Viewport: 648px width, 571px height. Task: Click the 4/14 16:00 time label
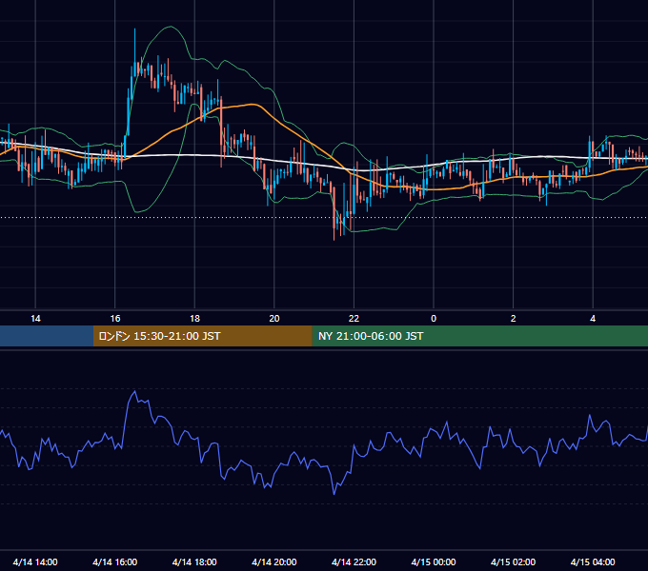point(115,561)
